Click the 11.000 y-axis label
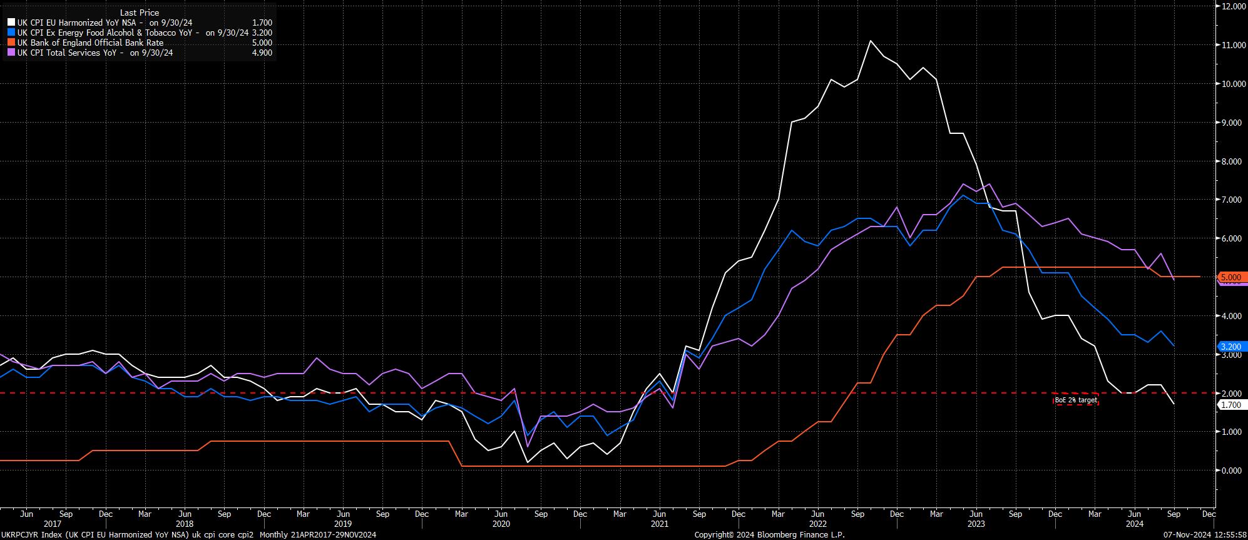 point(1232,45)
